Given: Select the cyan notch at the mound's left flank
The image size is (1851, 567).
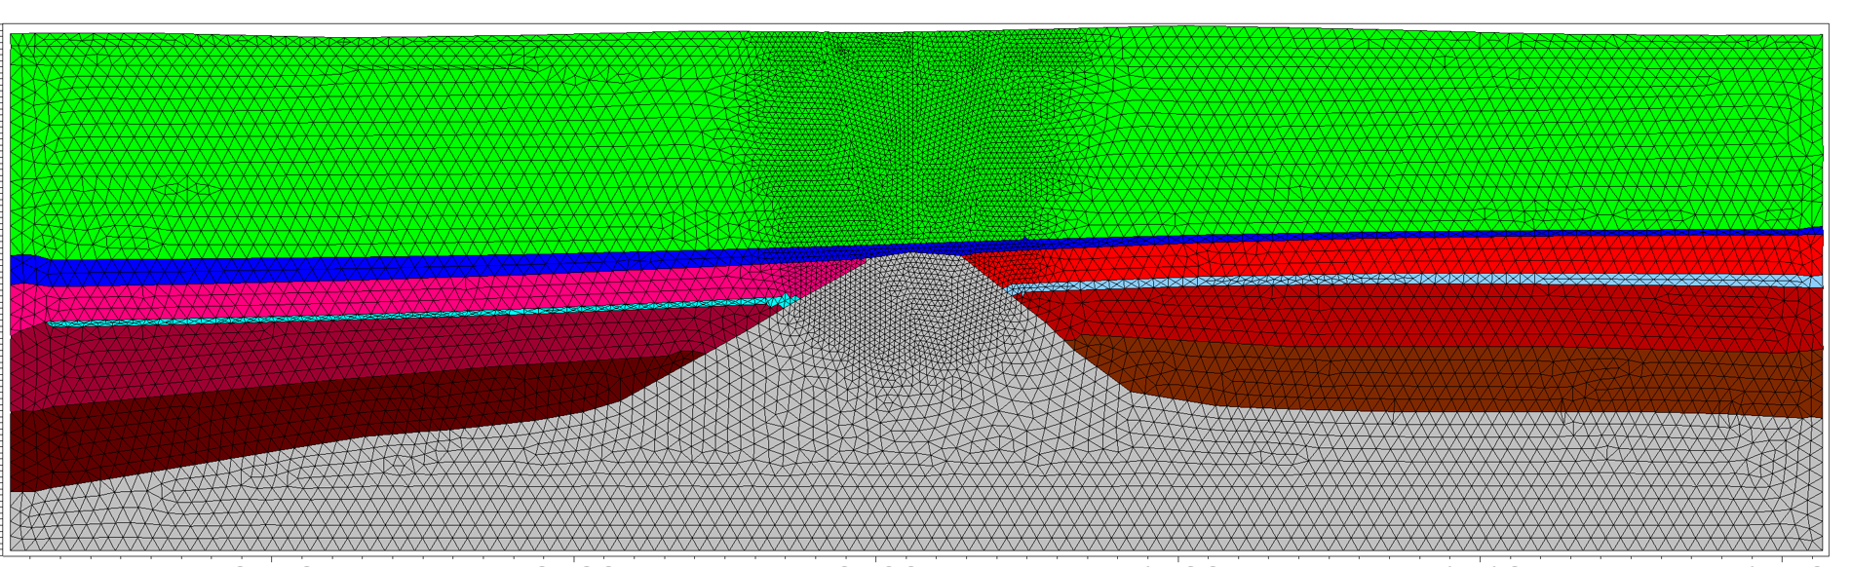Looking at the screenshot, I should pos(787,301).
